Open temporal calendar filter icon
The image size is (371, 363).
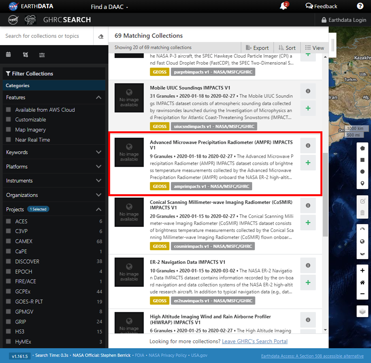tap(8, 55)
